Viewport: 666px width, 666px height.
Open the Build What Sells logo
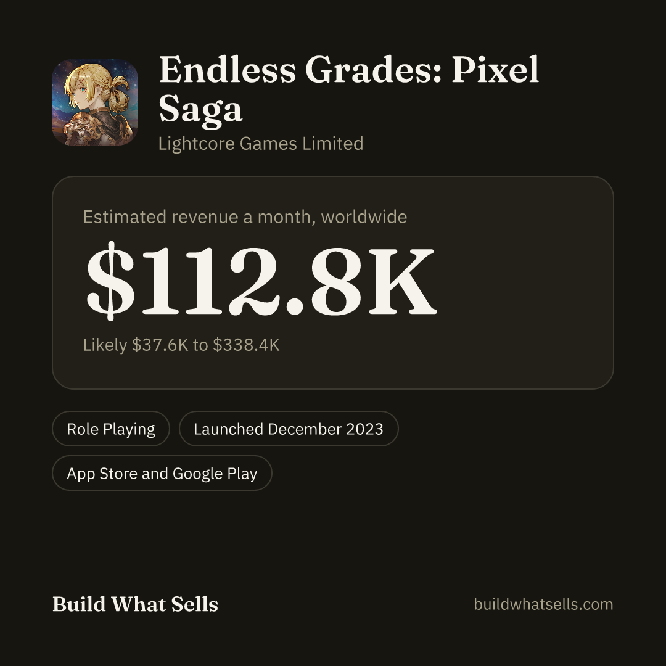click(135, 604)
